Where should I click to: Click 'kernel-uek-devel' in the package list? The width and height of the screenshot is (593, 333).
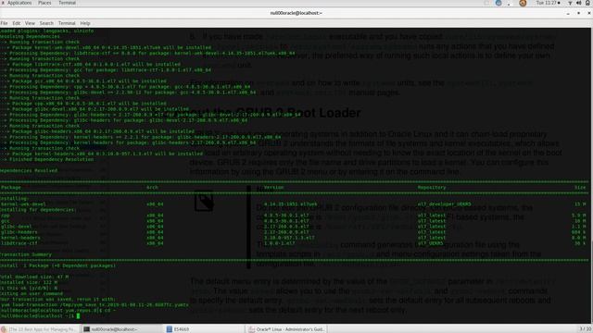click(23, 204)
